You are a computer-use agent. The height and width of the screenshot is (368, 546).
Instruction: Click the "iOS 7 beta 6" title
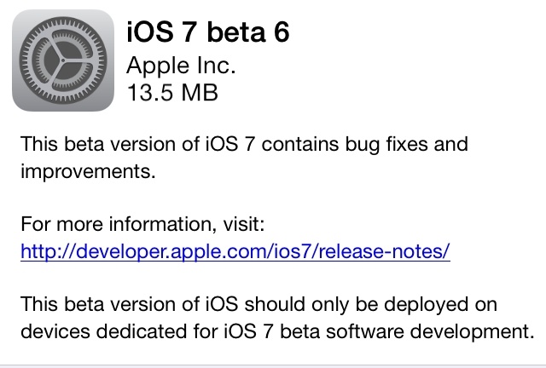pos(207,32)
